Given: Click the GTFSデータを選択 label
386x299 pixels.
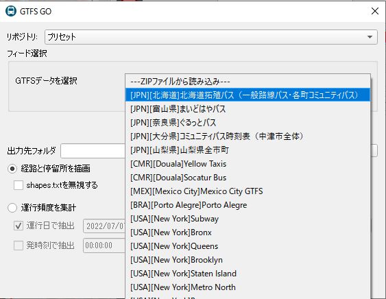Looking at the screenshot, I should pyautogui.click(x=47, y=81).
